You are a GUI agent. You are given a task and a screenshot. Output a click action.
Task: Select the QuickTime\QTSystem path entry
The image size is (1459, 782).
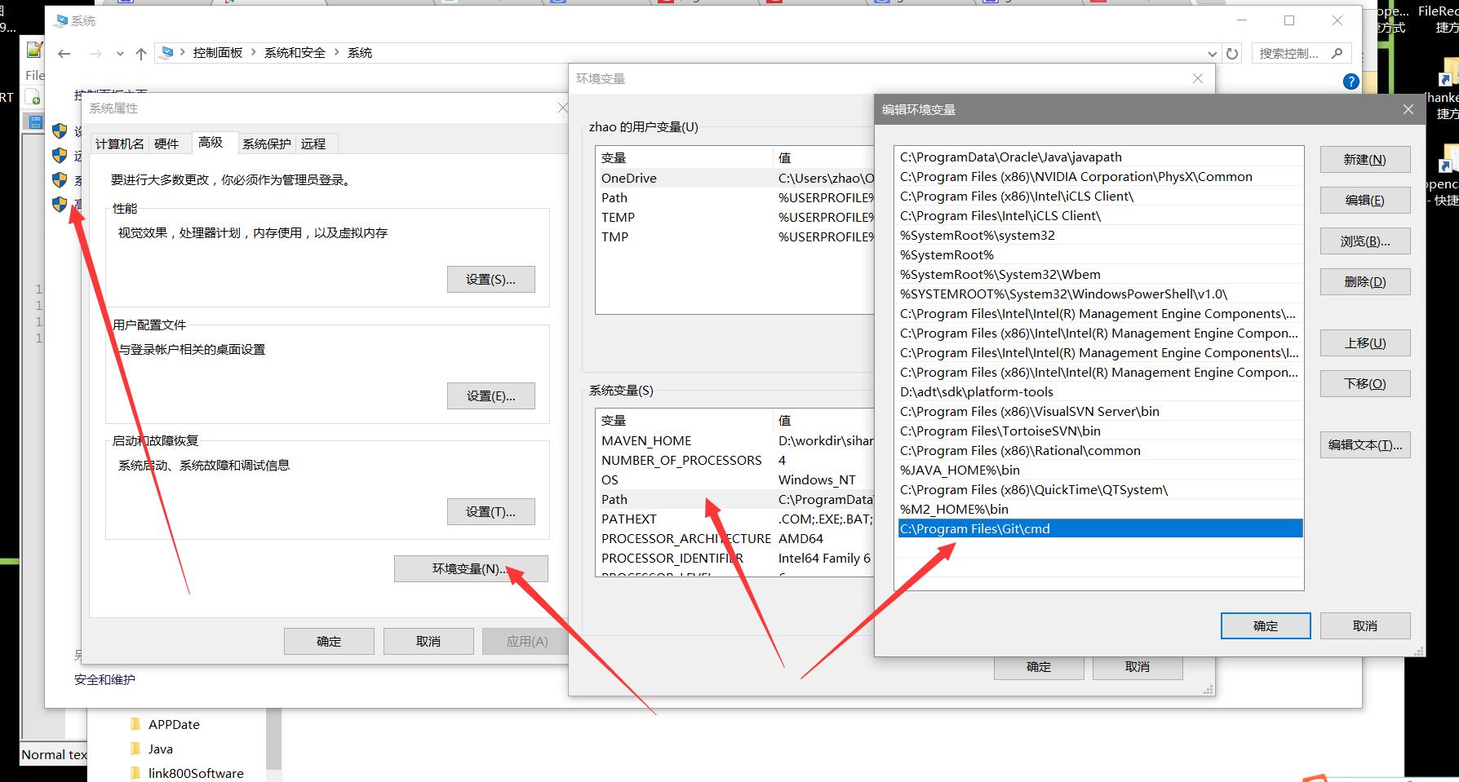click(x=1100, y=490)
